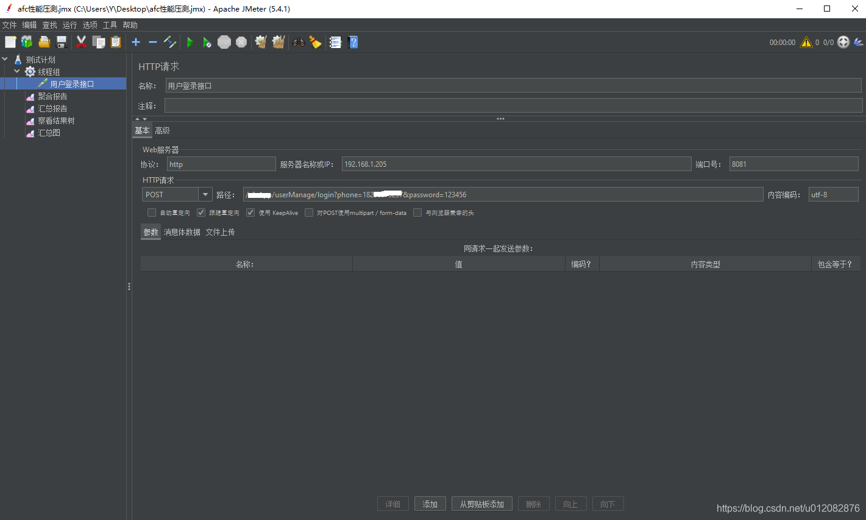This screenshot has width=866, height=520.
Task: Select 汇总图 in the tree
Action: (x=49, y=133)
